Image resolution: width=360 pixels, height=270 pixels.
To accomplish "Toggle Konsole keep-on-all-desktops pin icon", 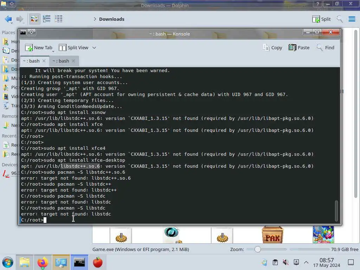I will 31,32.
